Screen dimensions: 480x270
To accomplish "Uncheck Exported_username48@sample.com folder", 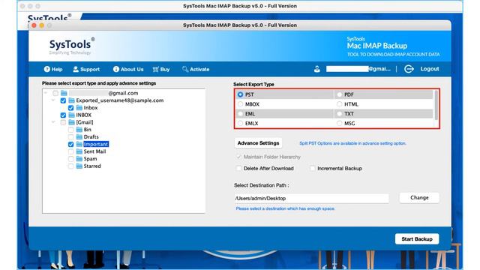I will coord(63,100).
